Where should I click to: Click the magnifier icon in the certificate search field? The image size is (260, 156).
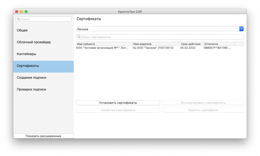coord(79,37)
